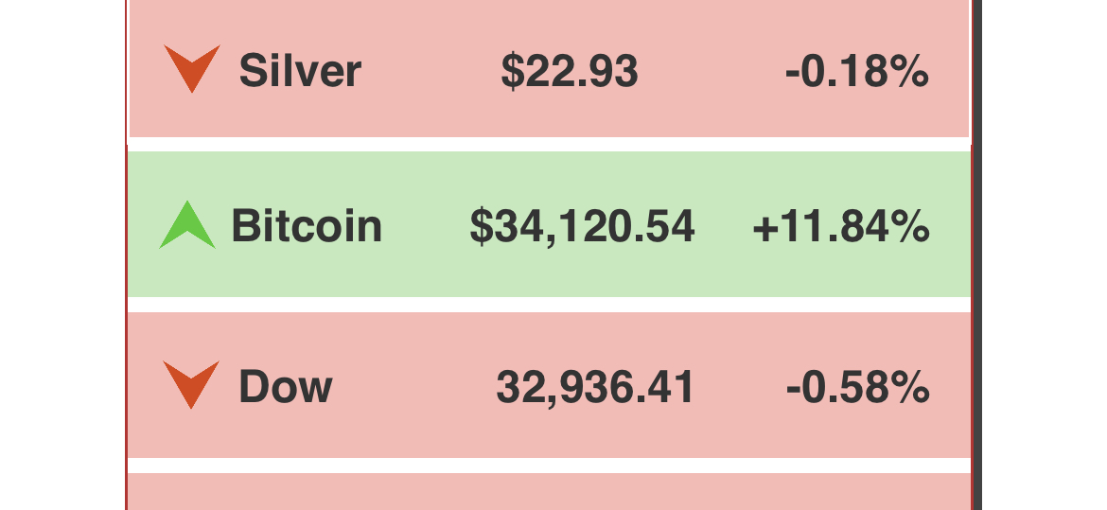
Task: Select the Dow value 32,936.41
Action: [595, 387]
